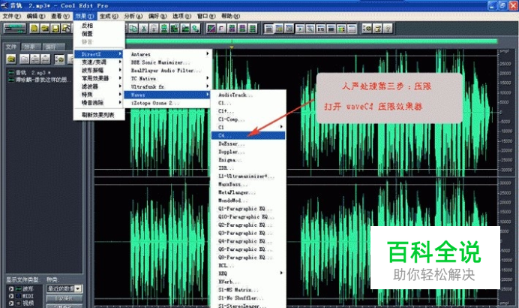Click the purple spectral view toolbar icon
This screenshot has width=519, height=308.
coord(211,29)
